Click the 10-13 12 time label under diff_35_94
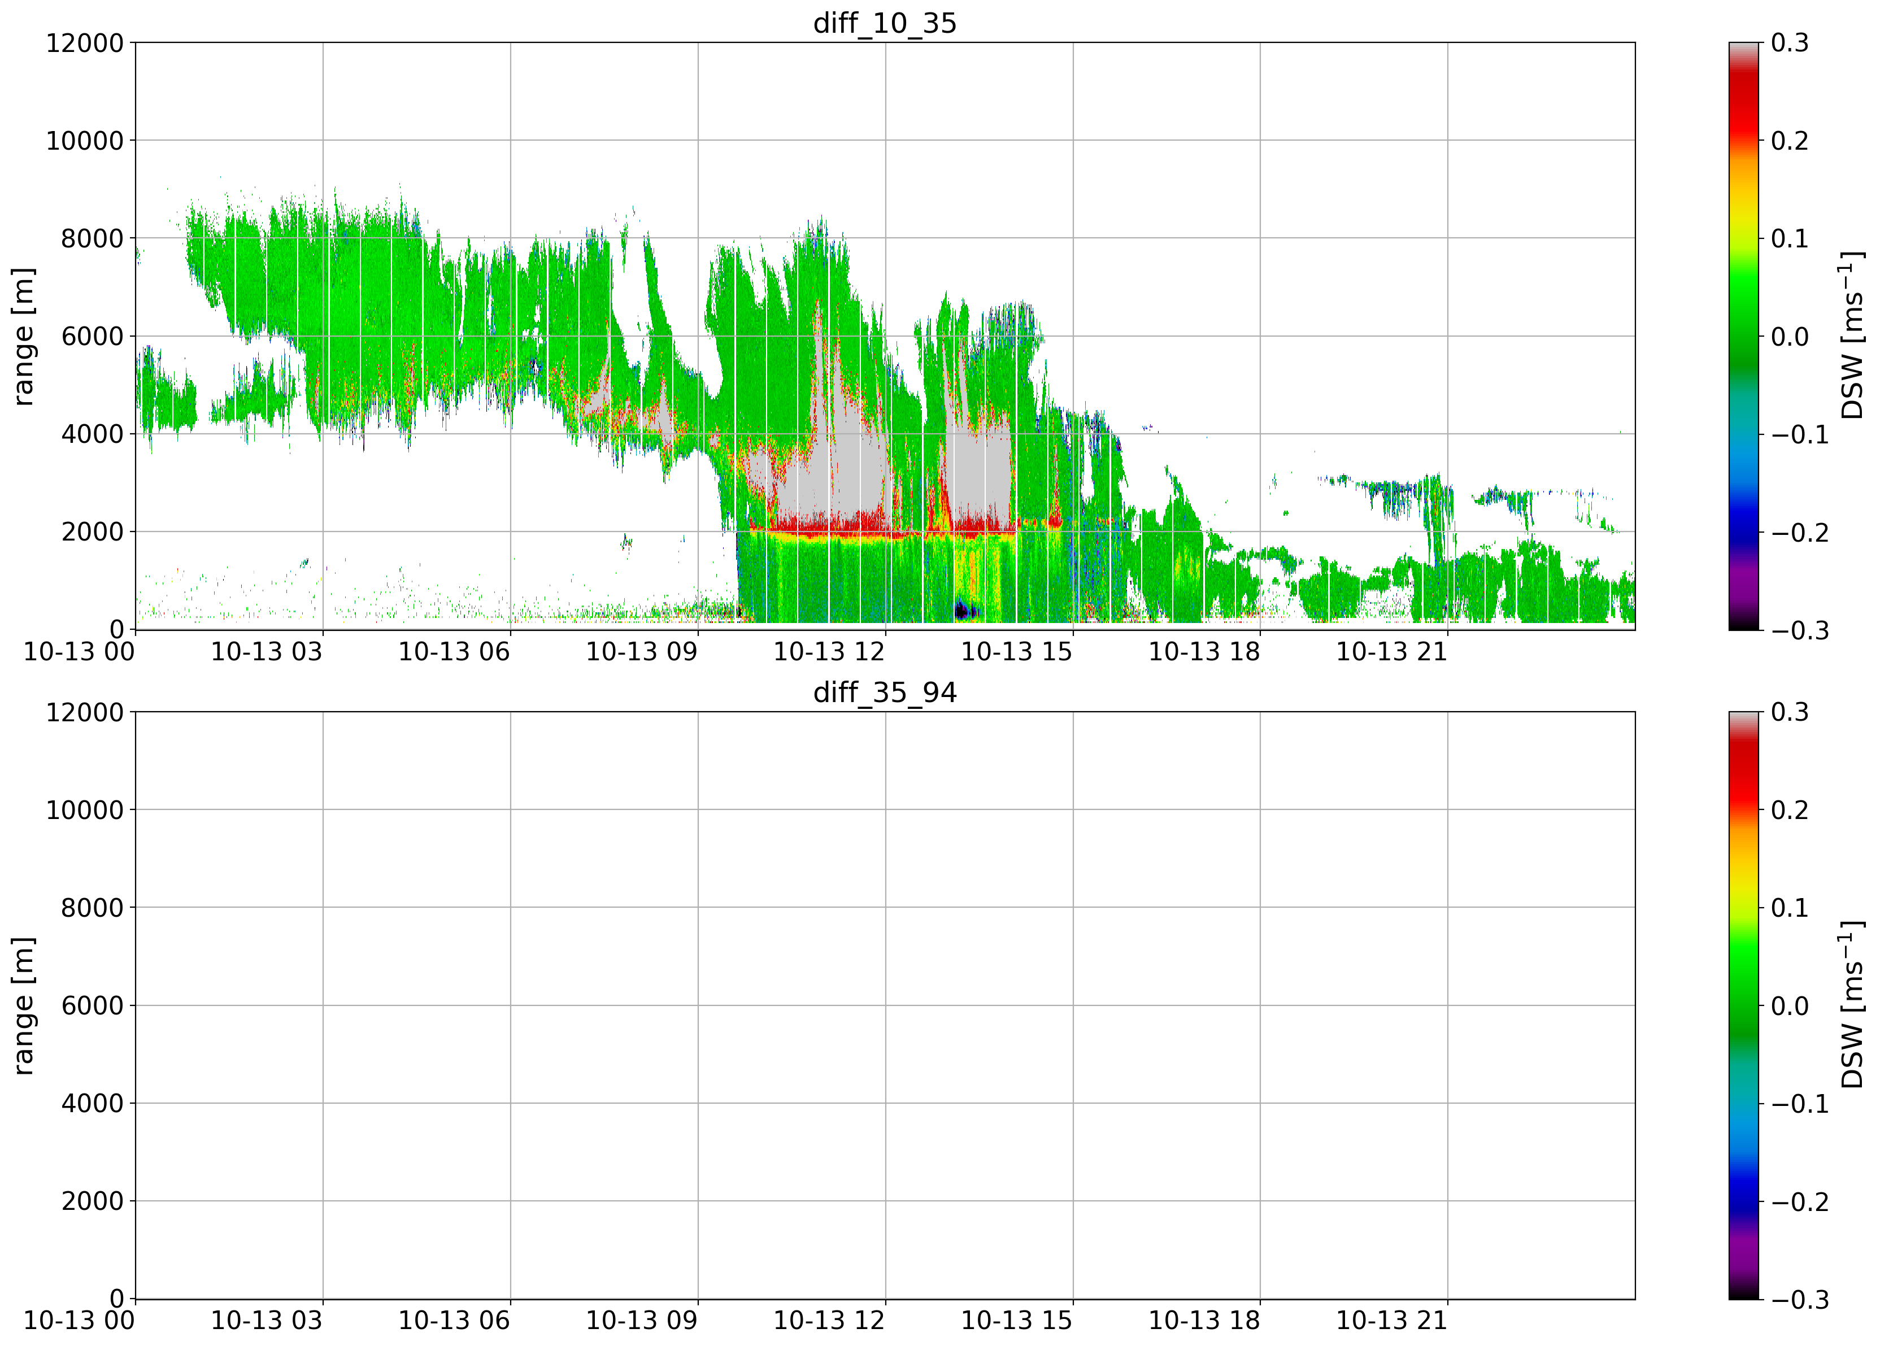 point(829,1321)
